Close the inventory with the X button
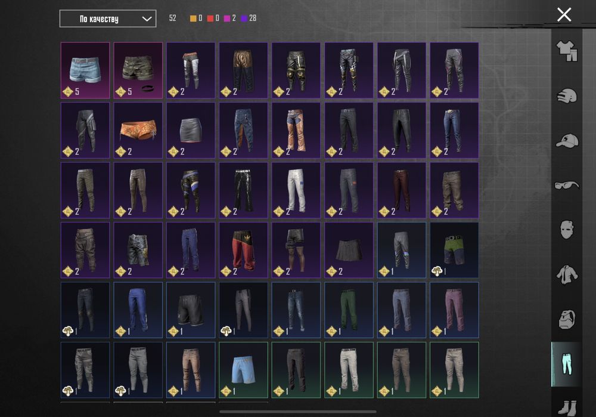This screenshot has width=596, height=417. tap(564, 15)
